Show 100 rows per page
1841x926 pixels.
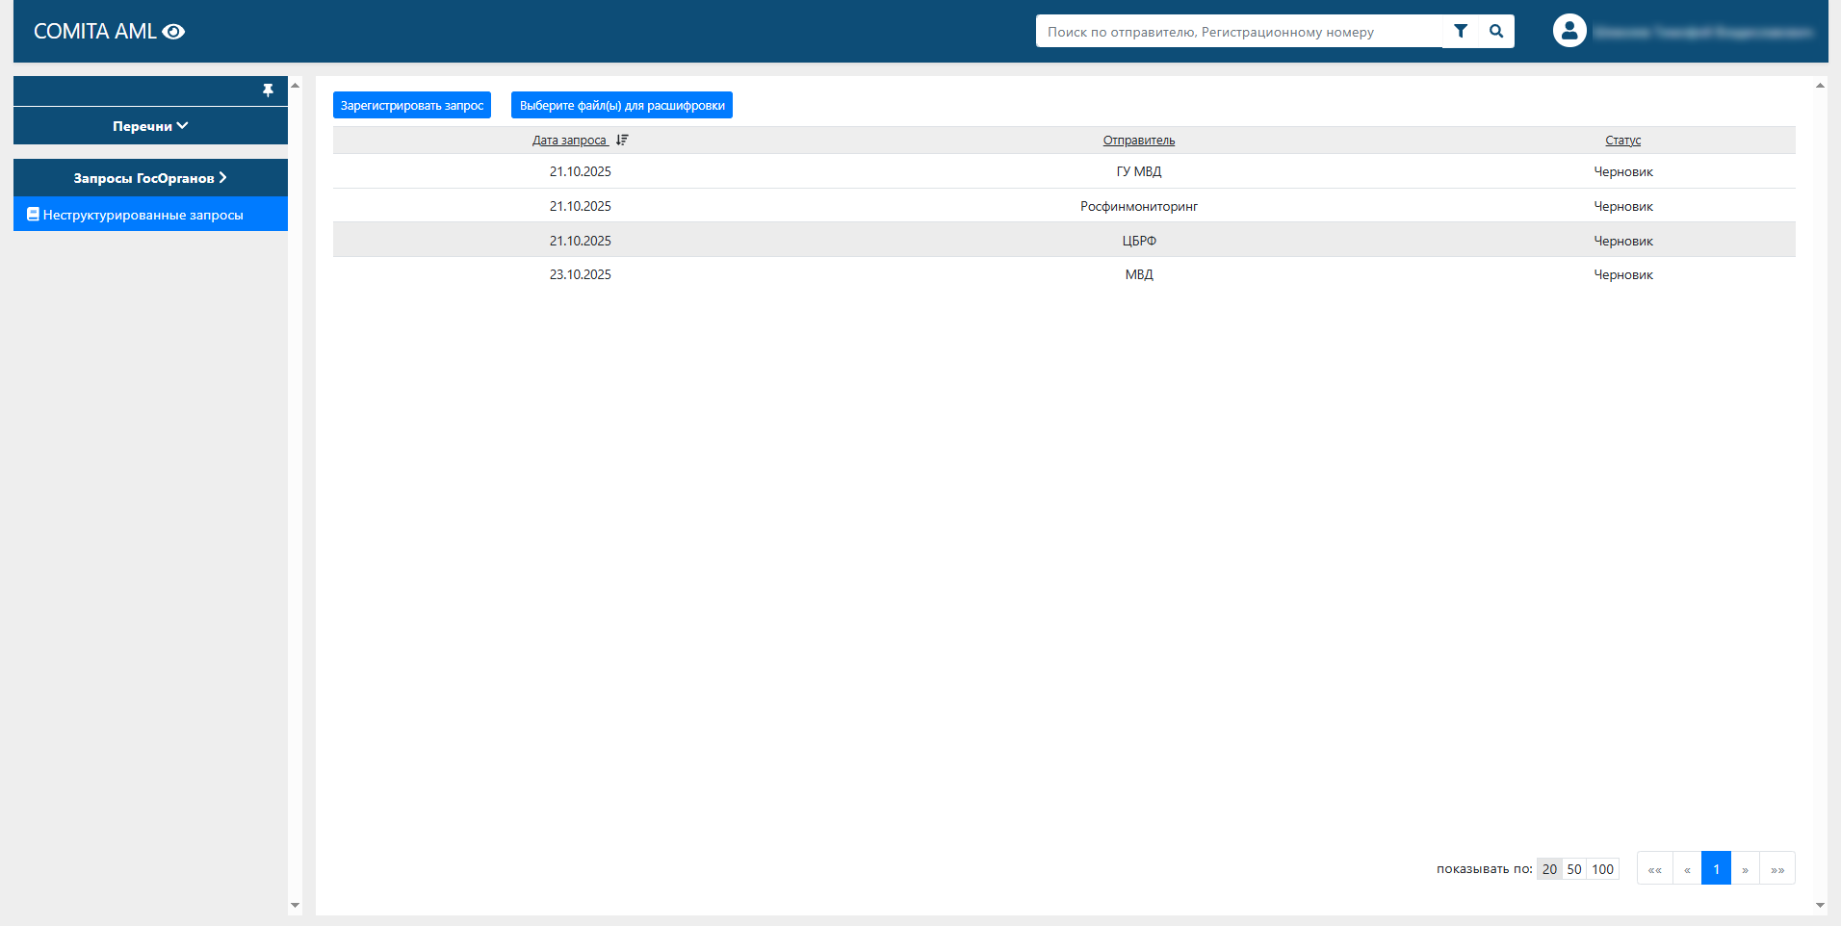point(1602,869)
